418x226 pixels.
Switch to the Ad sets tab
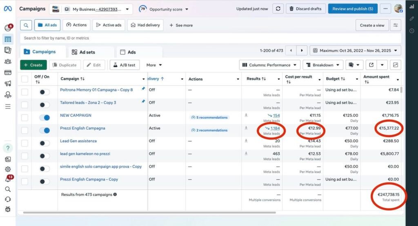87,52
